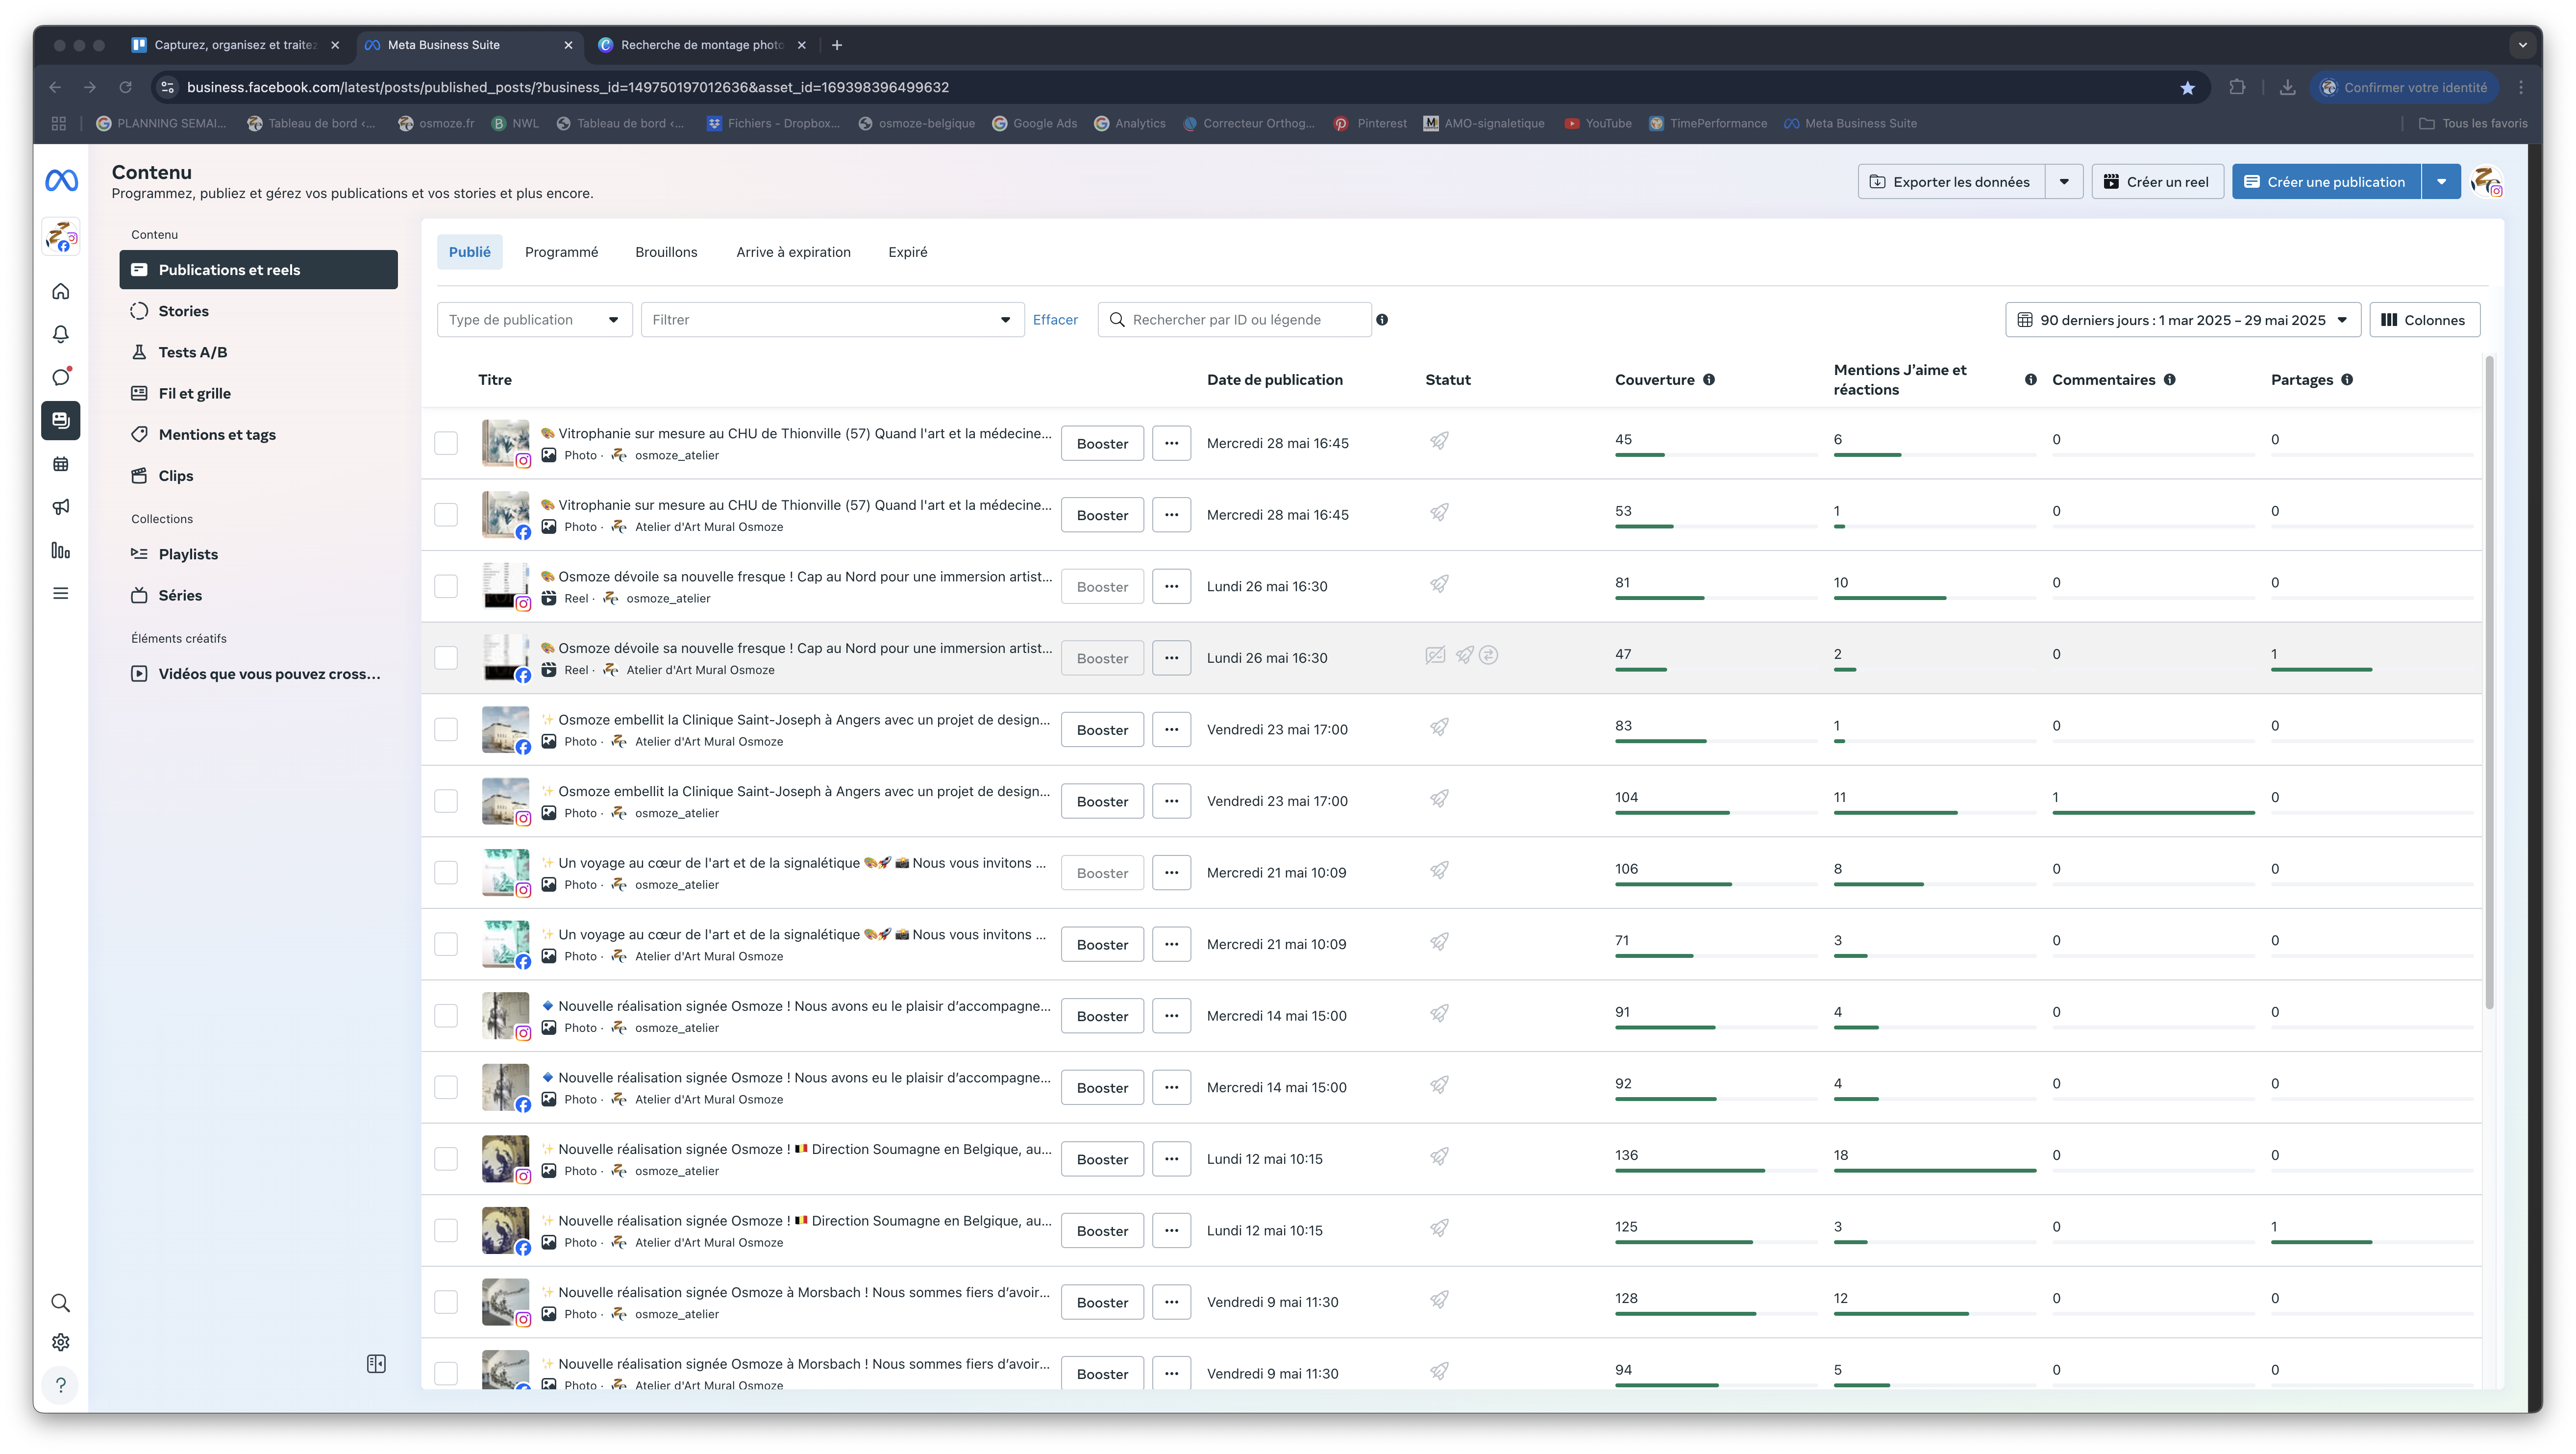Click the Créer un reel button

click(x=2157, y=182)
